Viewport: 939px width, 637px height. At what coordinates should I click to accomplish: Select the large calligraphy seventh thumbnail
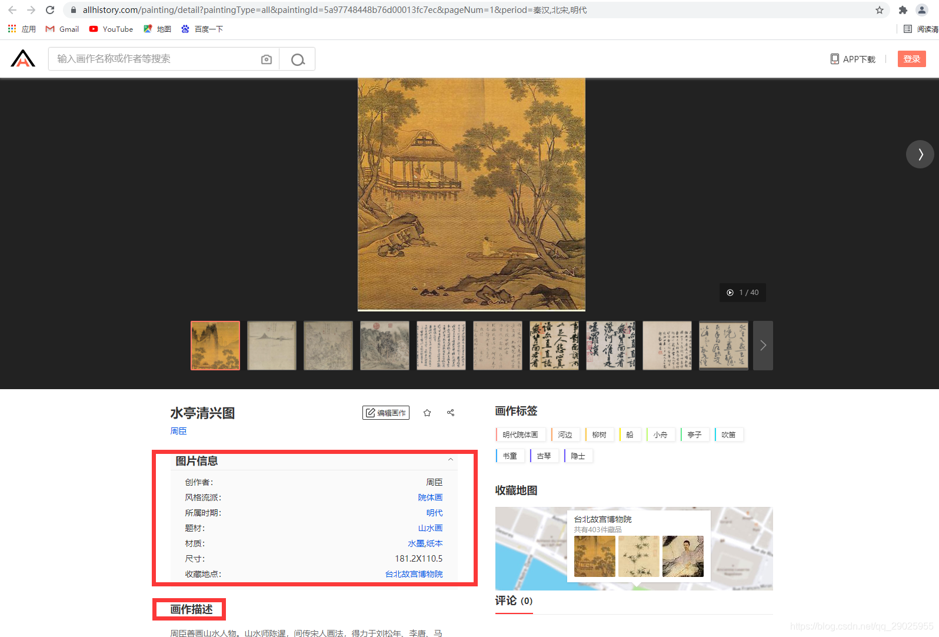(x=554, y=346)
